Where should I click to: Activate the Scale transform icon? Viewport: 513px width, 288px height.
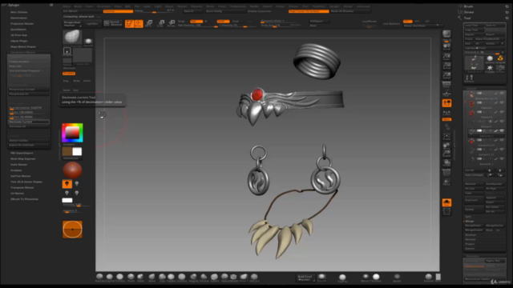[160, 23]
